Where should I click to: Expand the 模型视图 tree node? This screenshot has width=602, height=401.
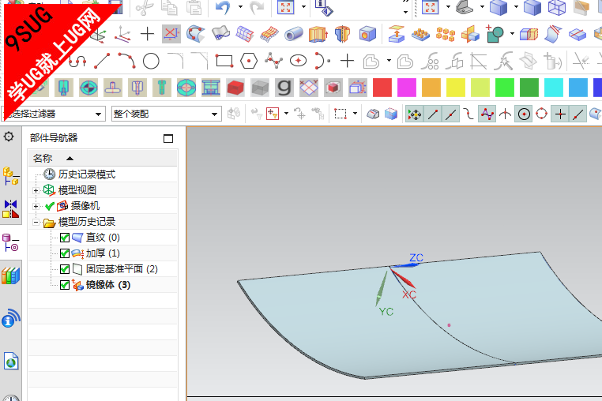[36, 190]
